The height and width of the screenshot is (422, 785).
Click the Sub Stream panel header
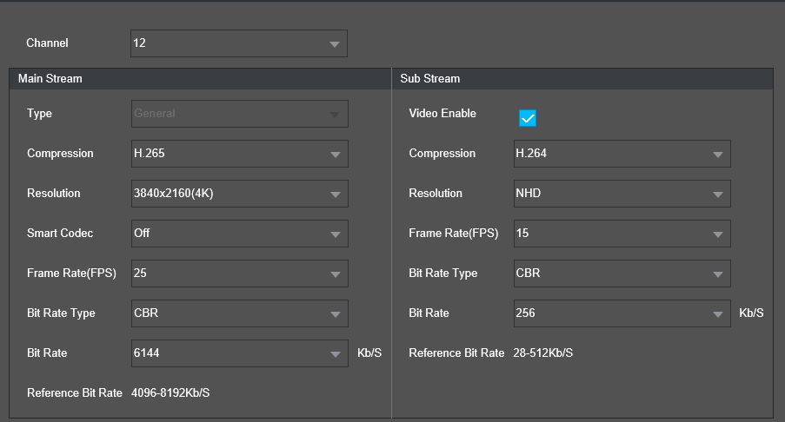(x=582, y=79)
